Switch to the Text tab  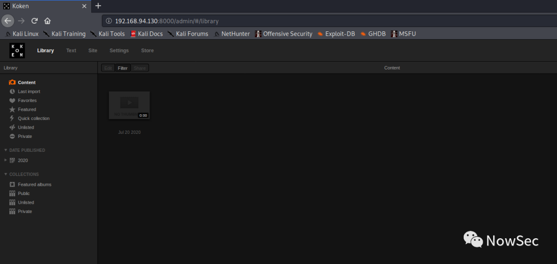tap(71, 50)
